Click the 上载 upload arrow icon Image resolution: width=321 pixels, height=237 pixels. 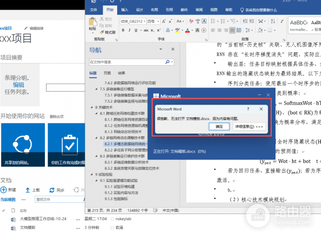pyautogui.click(x=28, y=190)
